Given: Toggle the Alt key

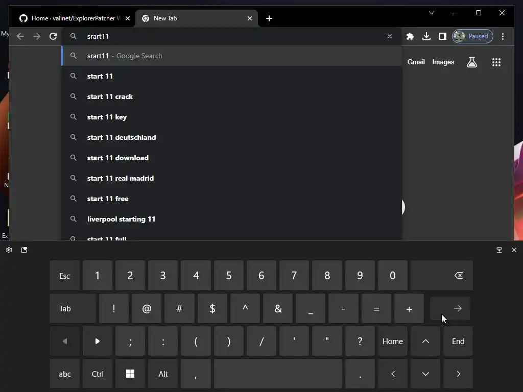Looking at the screenshot, I should pyautogui.click(x=163, y=374).
